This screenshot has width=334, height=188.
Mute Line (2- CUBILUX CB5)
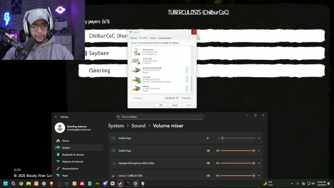[x=208, y=176]
